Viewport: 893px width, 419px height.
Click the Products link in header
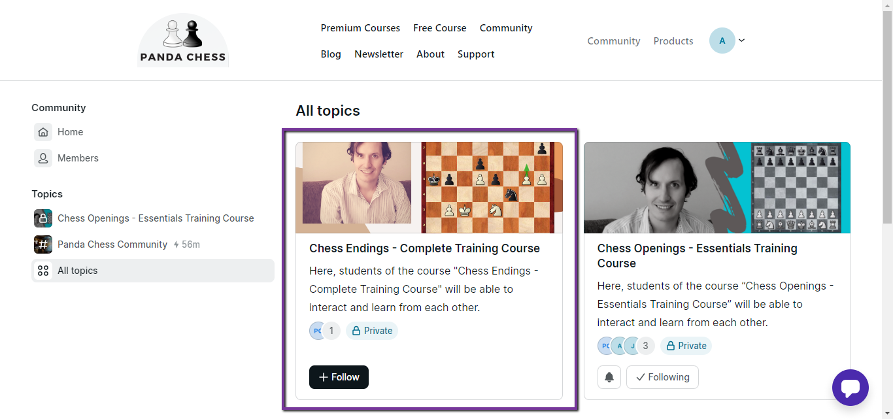pyautogui.click(x=673, y=41)
